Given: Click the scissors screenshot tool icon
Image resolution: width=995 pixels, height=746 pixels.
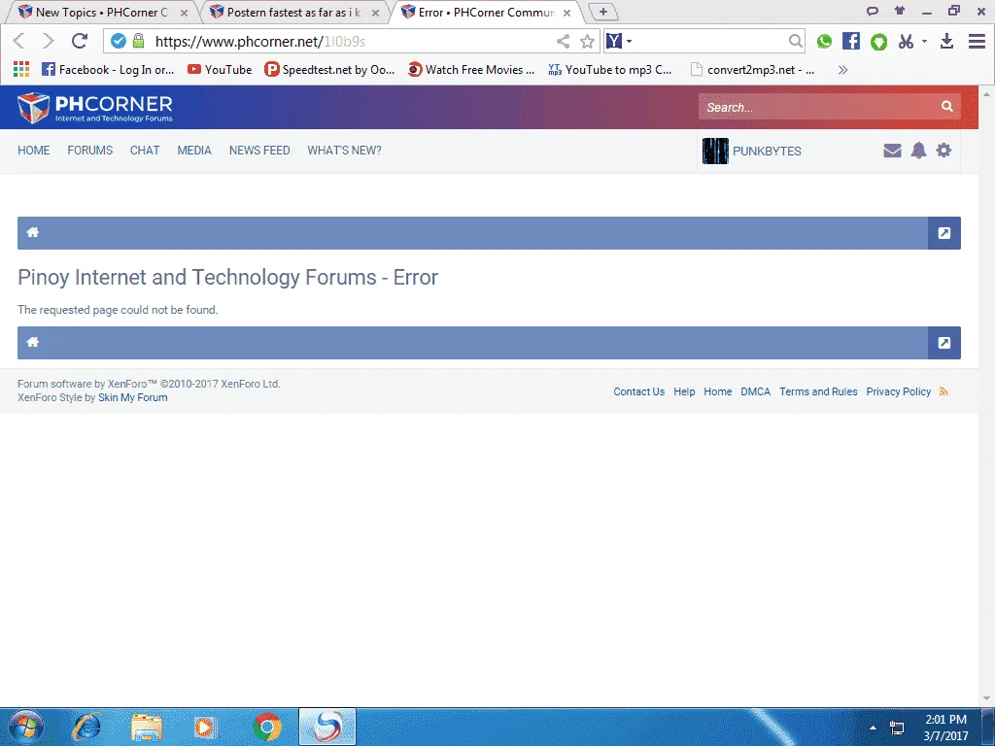Looking at the screenshot, I should pos(906,41).
